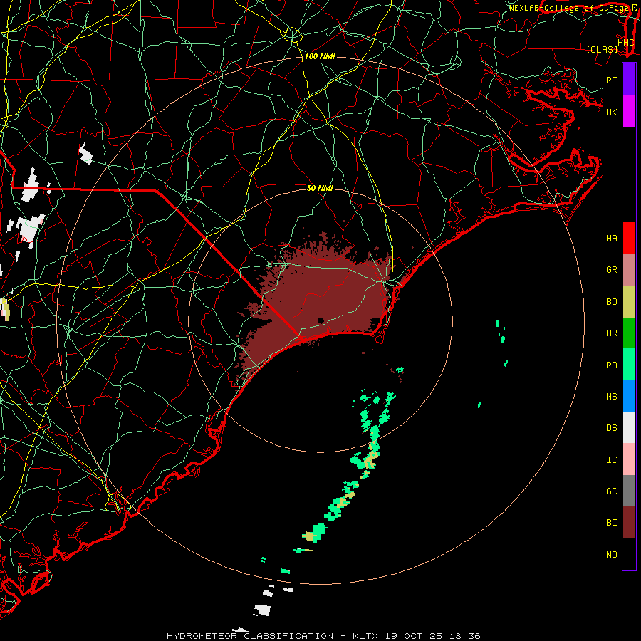Click the GC legend label
The width and height of the screenshot is (641, 641).
click(611, 491)
